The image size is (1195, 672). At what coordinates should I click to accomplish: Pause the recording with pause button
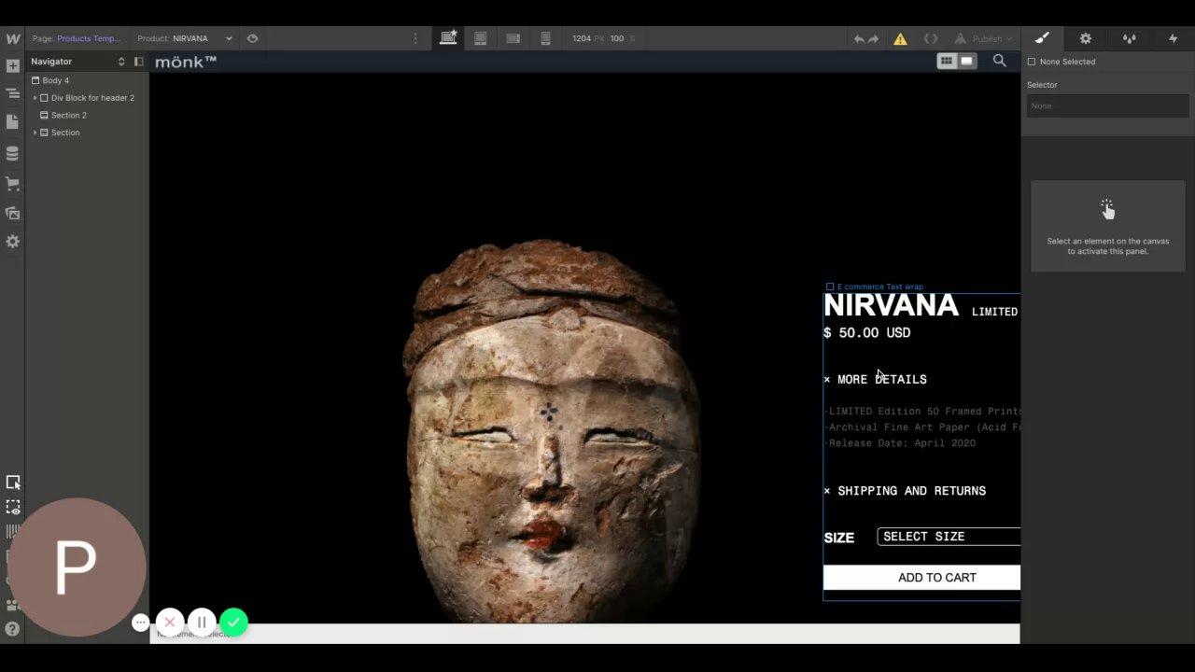(202, 622)
